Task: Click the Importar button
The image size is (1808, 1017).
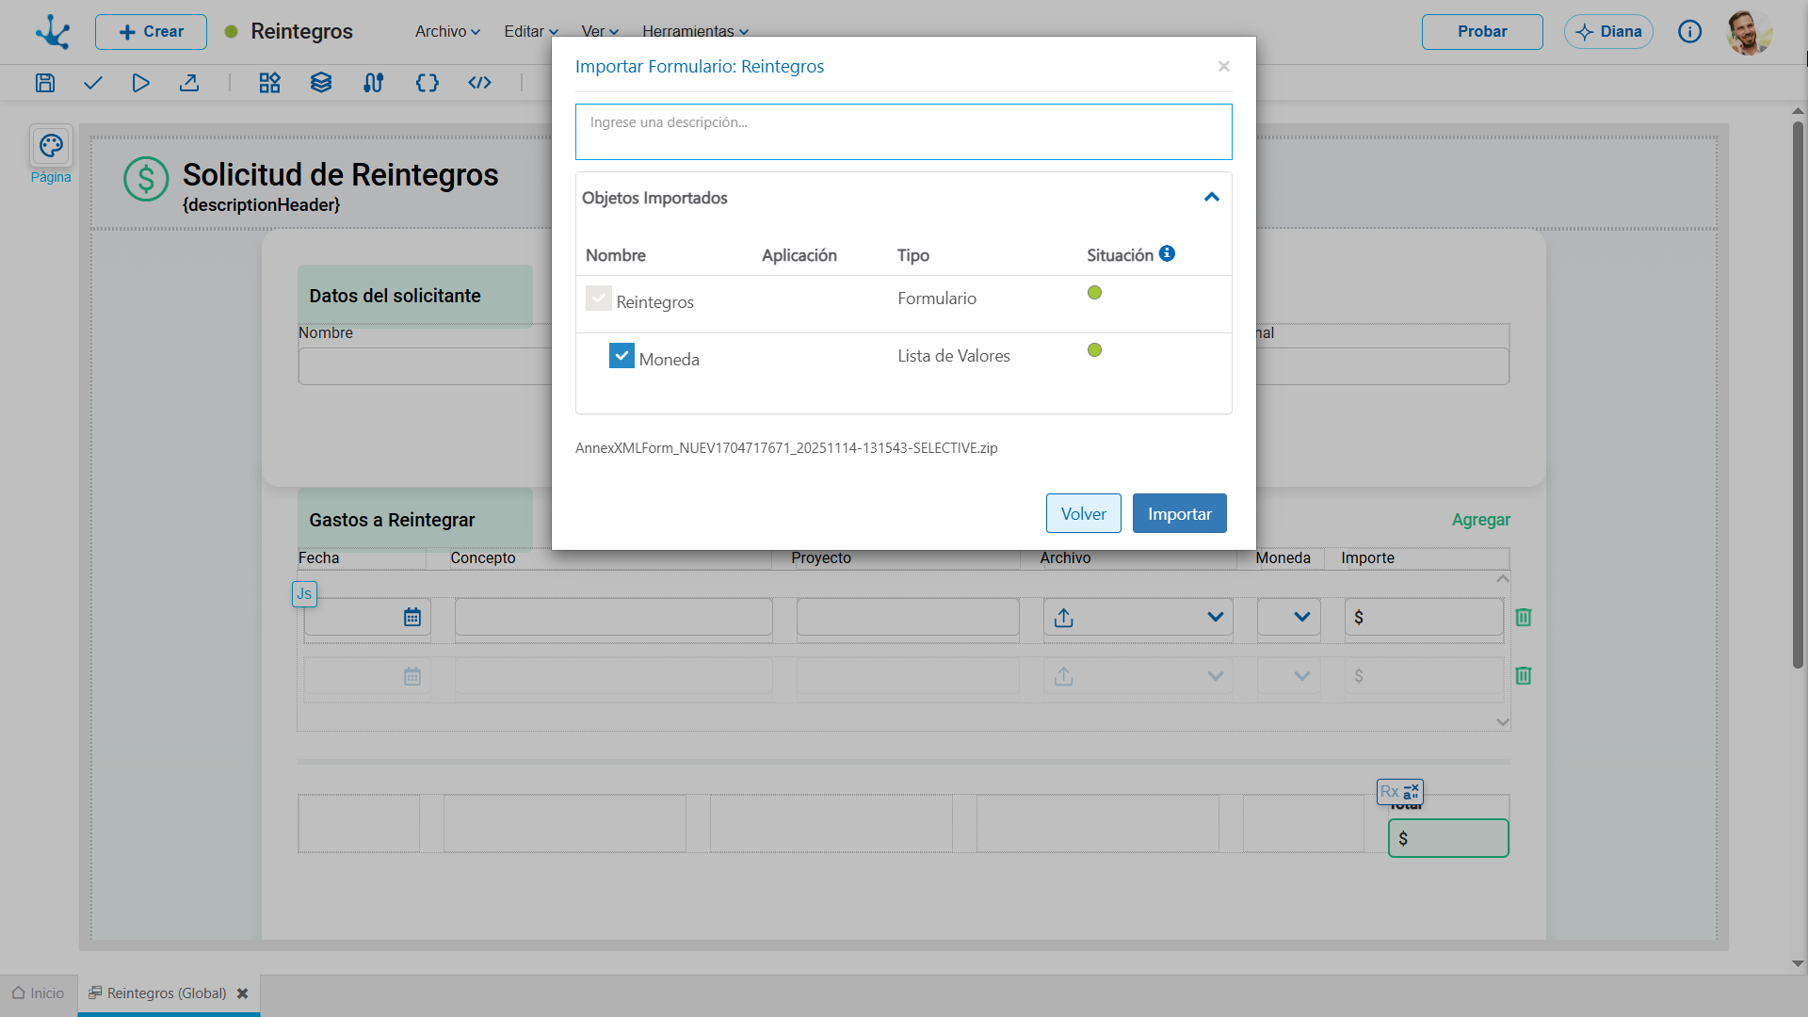Action: [1180, 513]
